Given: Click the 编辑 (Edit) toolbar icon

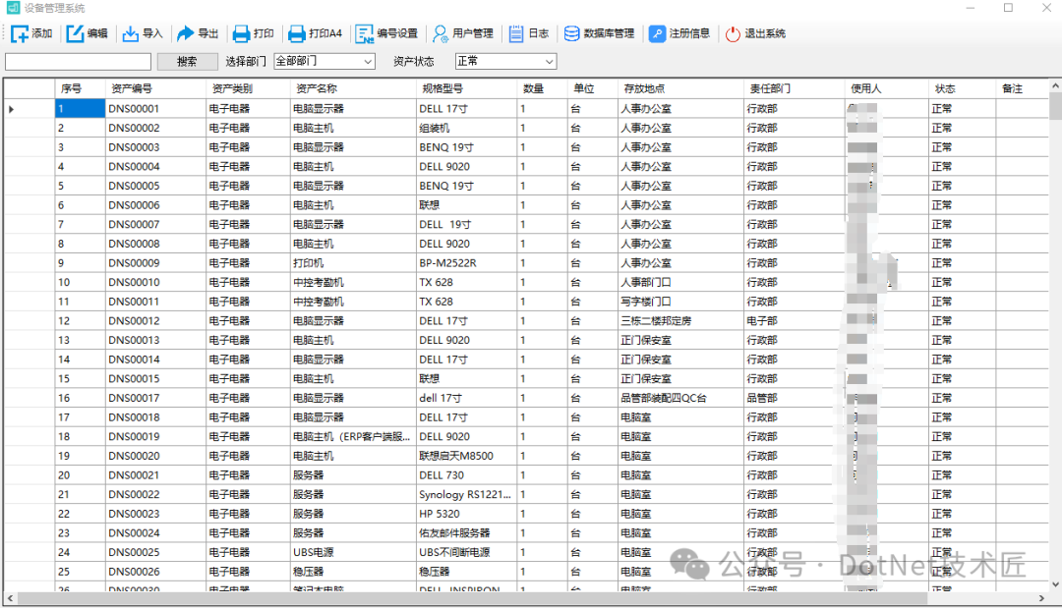Looking at the screenshot, I should point(76,33).
